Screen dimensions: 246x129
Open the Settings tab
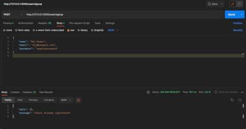point(110,23)
